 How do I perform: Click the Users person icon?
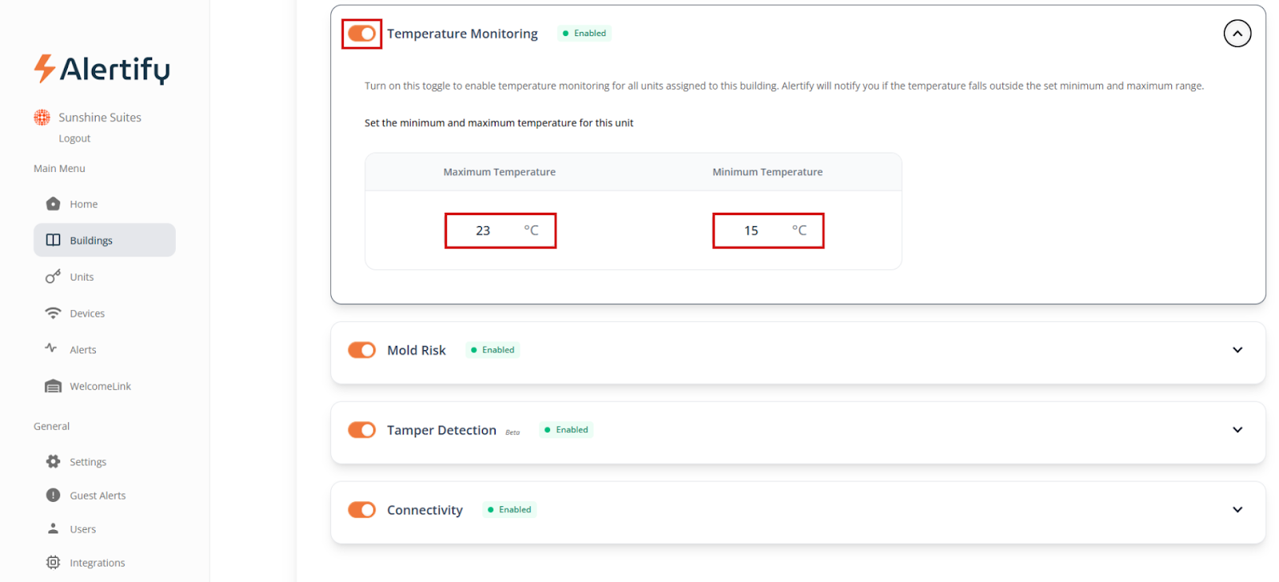(54, 528)
